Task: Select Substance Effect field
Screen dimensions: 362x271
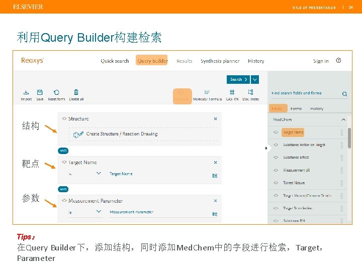Action: pyautogui.click(x=296, y=158)
